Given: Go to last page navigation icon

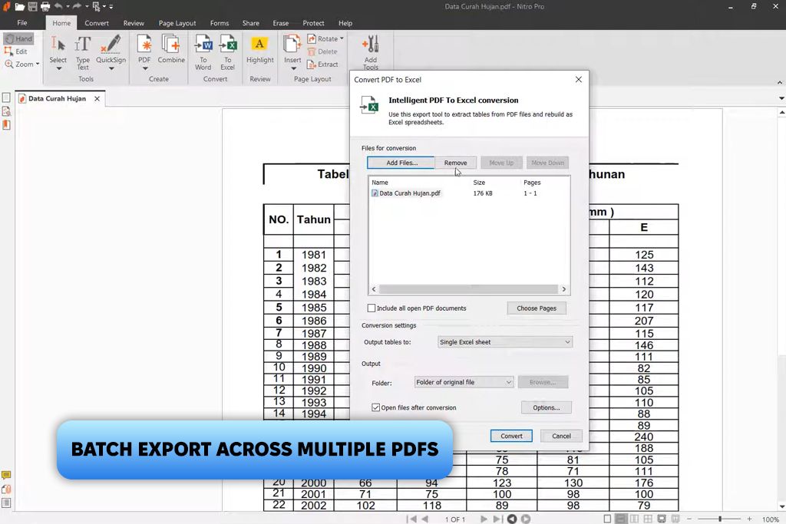Looking at the screenshot, I should pyautogui.click(x=497, y=519).
